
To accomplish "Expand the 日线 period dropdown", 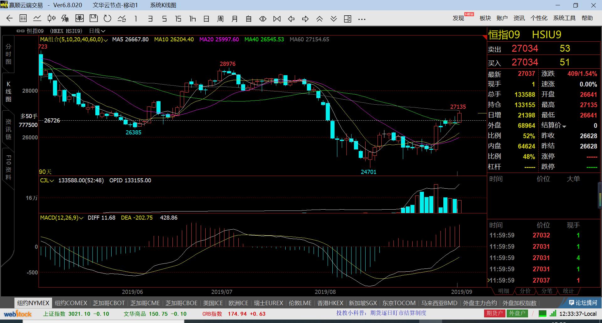I will point(97,31).
